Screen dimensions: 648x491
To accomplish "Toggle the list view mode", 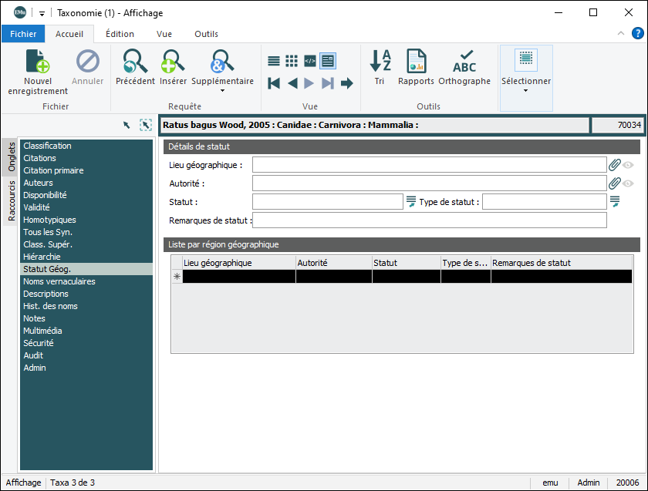I will [x=274, y=61].
